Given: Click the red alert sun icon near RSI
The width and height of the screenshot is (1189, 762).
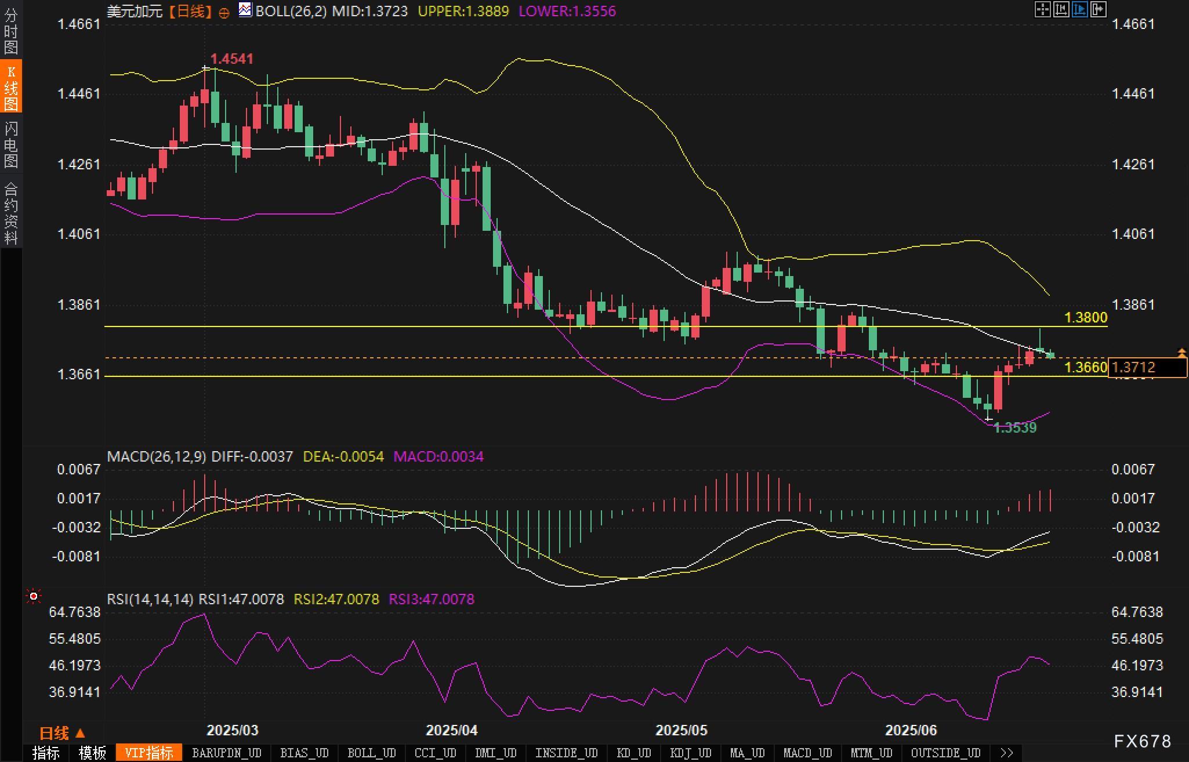Looking at the screenshot, I should [34, 596].
